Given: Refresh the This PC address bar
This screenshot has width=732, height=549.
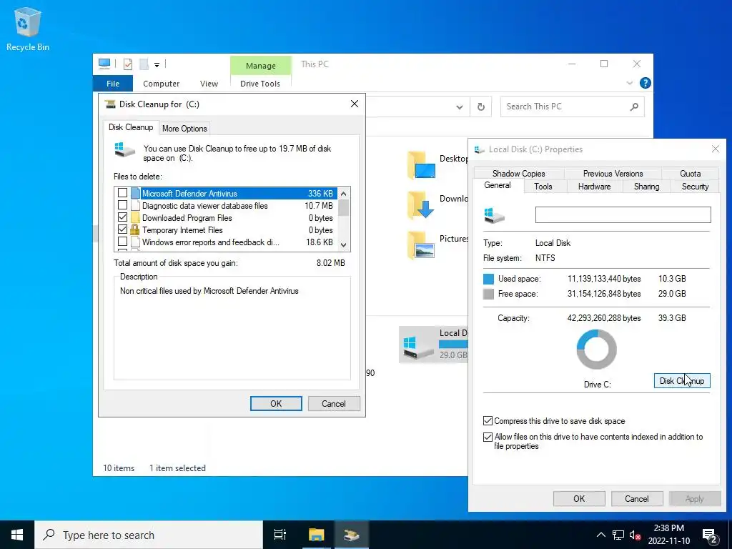Looking at the screenshot, I should [x=481, y=107].
